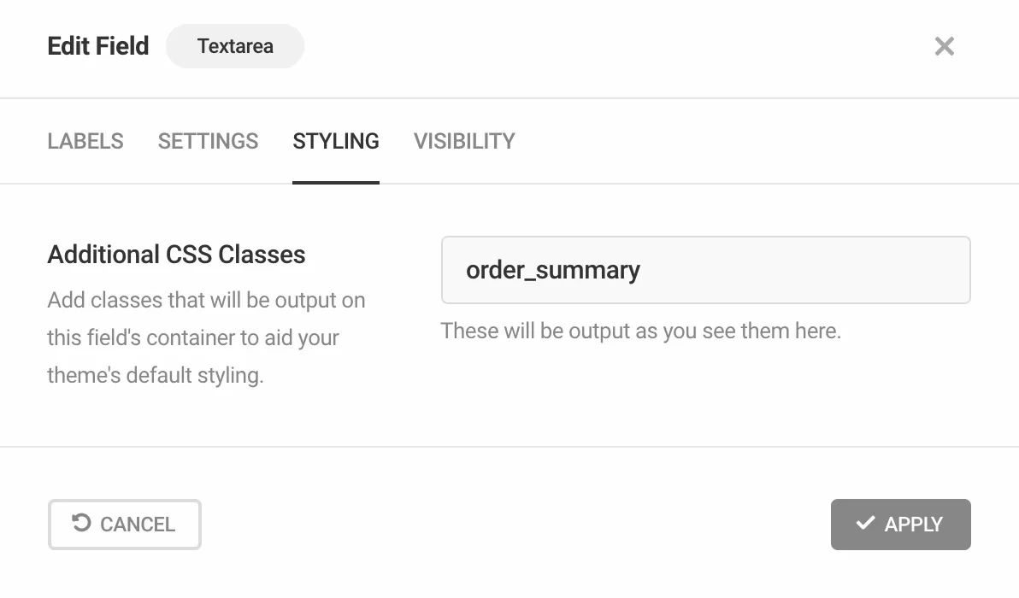This screenshot has height=598, width=1019.
Task: Click the STYLING tab underline indicator
Action: click(x=335, y=181)
